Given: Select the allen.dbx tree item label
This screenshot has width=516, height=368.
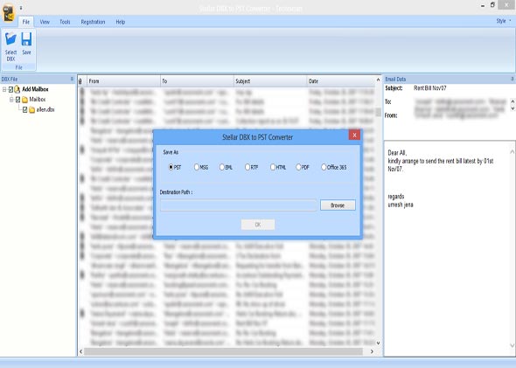Looking at the screenshot, I should (45, 109).
